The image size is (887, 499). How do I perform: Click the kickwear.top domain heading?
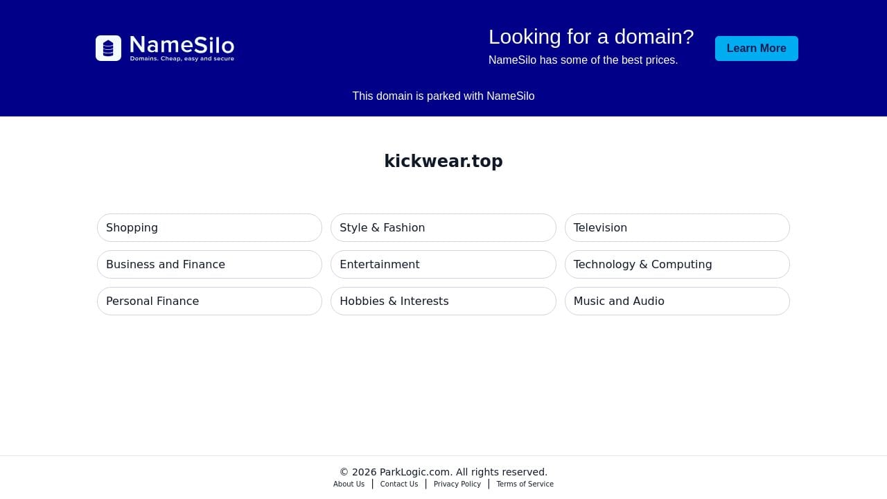(x=443, y=161)
